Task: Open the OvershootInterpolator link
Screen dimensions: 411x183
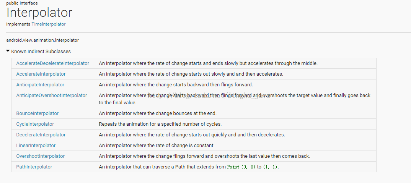Action: 40,156
